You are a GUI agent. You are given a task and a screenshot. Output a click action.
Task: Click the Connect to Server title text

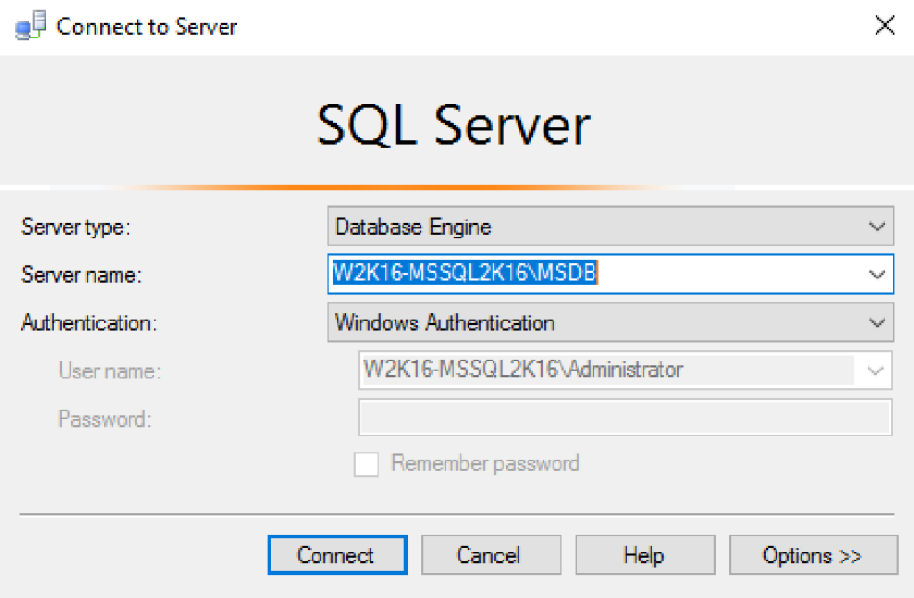point(146,27)
